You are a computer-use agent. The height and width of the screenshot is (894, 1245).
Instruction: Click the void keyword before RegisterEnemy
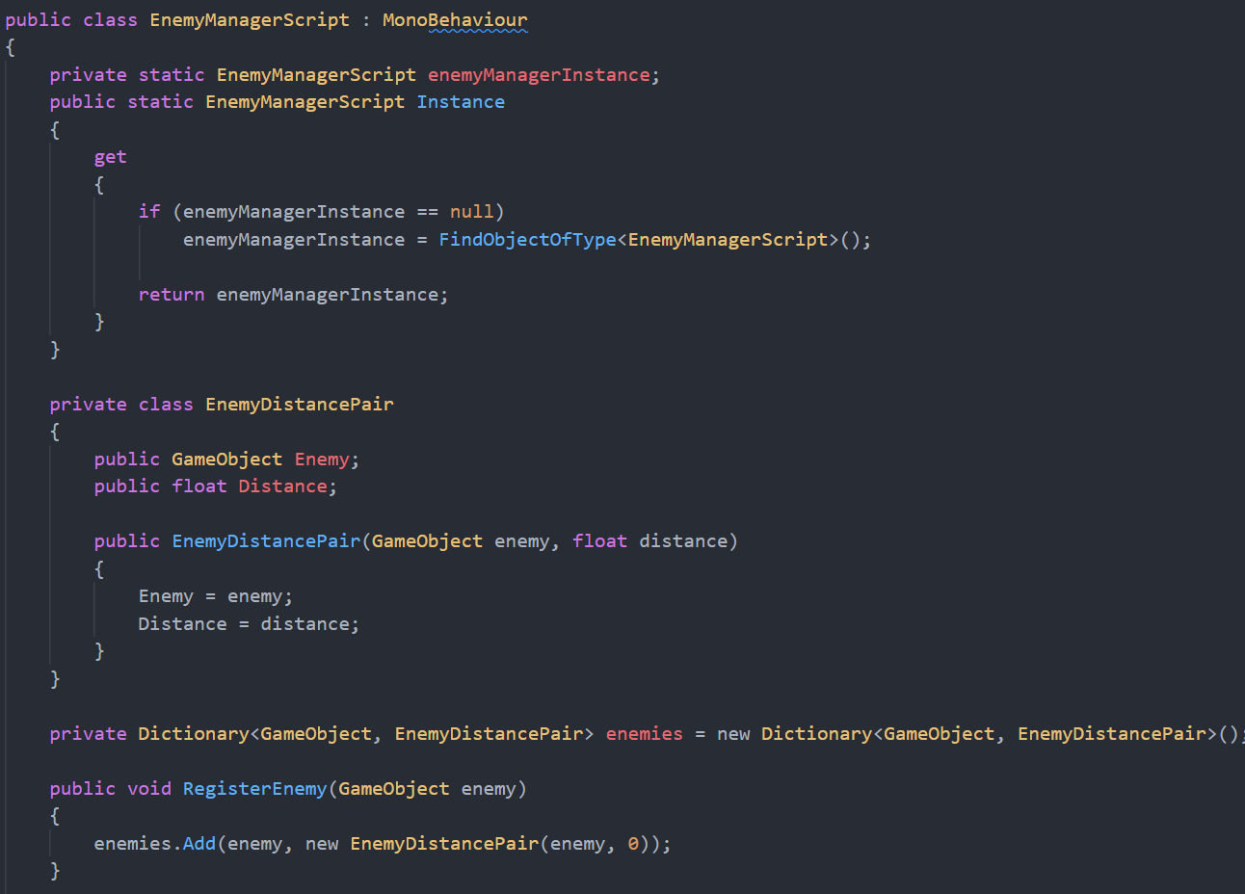tap(149, 789)
